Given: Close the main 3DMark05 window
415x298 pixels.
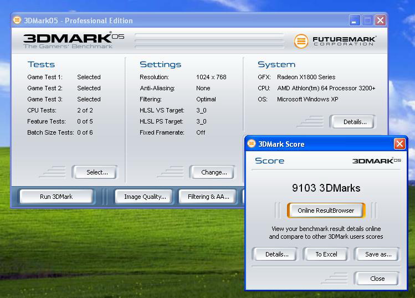Looking at the screenshot, I should [380, 20].
